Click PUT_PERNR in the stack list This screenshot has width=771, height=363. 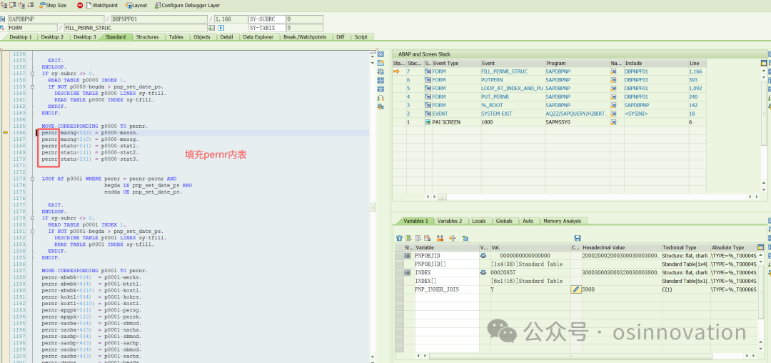point(513,96)
